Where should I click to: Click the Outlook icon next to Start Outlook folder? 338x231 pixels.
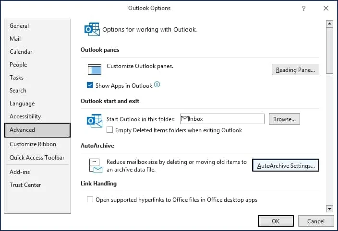[x=95, y=121]
